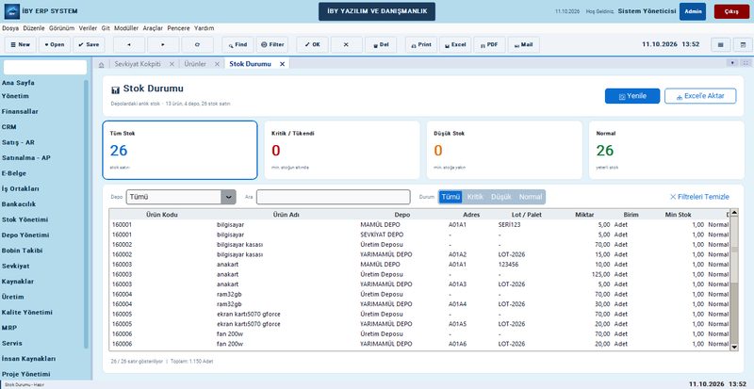Image resolution: width=754 pixels, height=389 pixels.
Task: Open the Görünüm menu
Action: point(61,28)
